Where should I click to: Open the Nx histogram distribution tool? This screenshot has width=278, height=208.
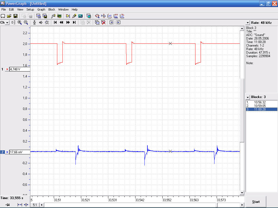click(x=122, y=16)
